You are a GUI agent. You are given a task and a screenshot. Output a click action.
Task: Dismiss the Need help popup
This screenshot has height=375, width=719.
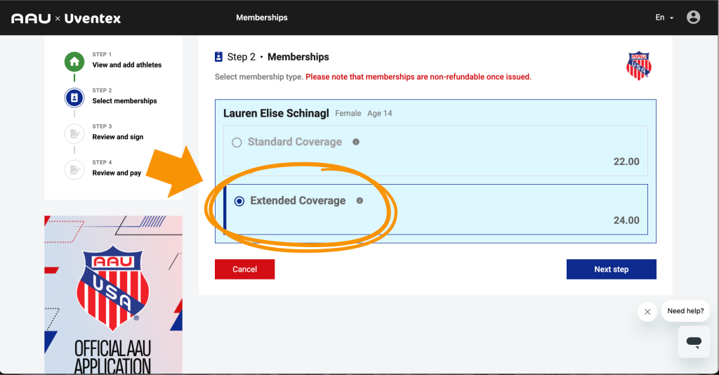click(647, 312)
